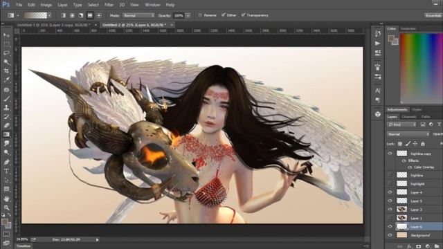Screen dimensions: 443x249
Task: Open status bar info arrow
Action: coord(97,240)
